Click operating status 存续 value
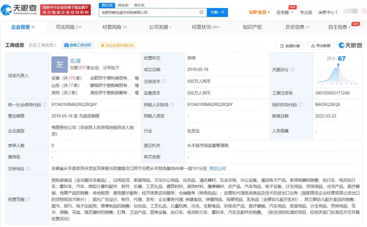Screen dimensions: 367x227 click(192, 58)
